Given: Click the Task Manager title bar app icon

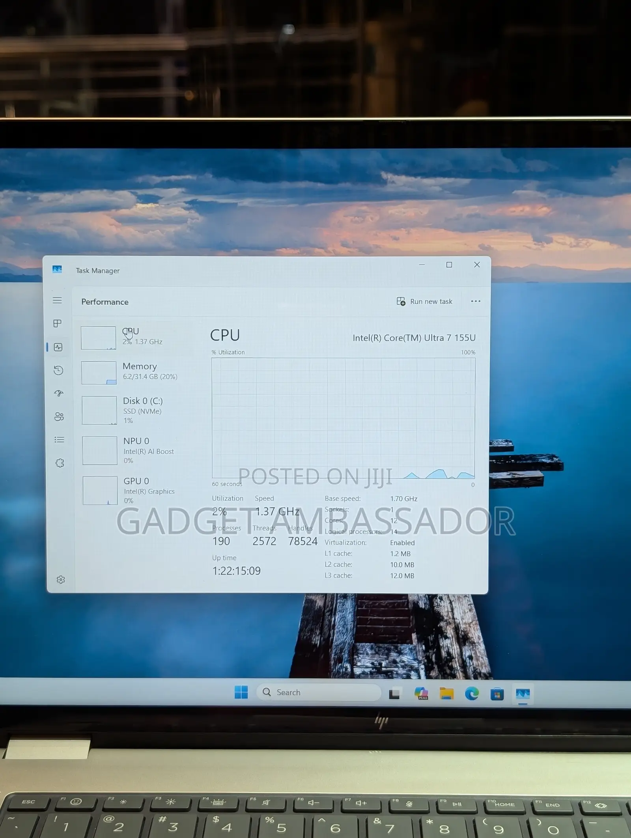Looking at the screenshot, I should pyautogui.click(x=57, y=269).
